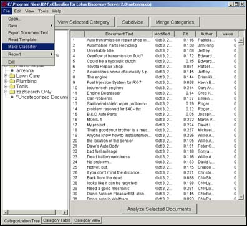The image size is (247, 226).
Task: Open the Tools menu in menu bar
Action: pyautogui.click(x=43, y=11)
